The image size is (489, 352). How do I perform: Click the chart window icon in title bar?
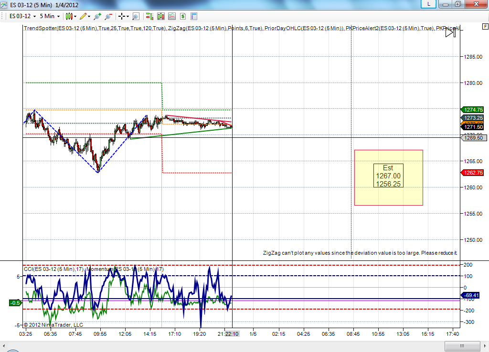pyautogui.click(x=4, y=5)
